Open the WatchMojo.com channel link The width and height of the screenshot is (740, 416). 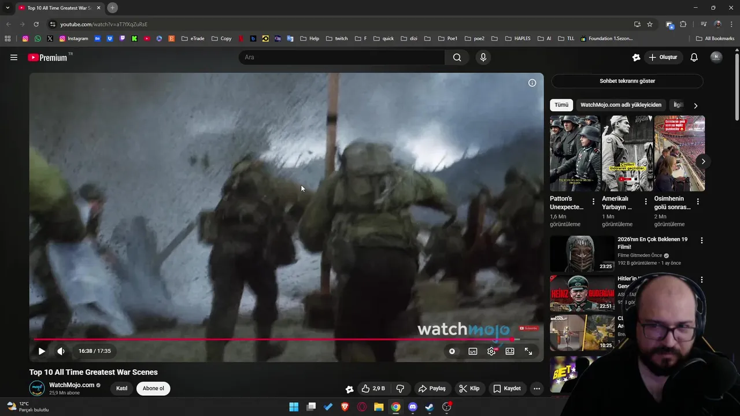point(72,385)
